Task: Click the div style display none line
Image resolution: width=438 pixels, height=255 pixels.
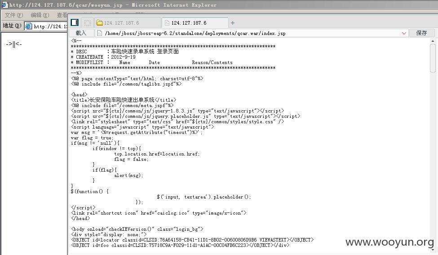Action: click(x=109, y=234)
